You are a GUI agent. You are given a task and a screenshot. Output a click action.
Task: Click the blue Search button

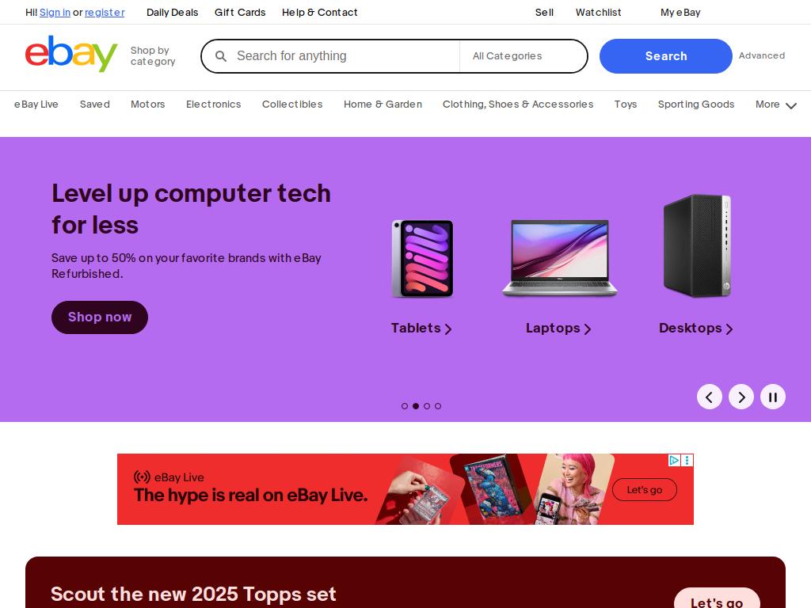665,56
